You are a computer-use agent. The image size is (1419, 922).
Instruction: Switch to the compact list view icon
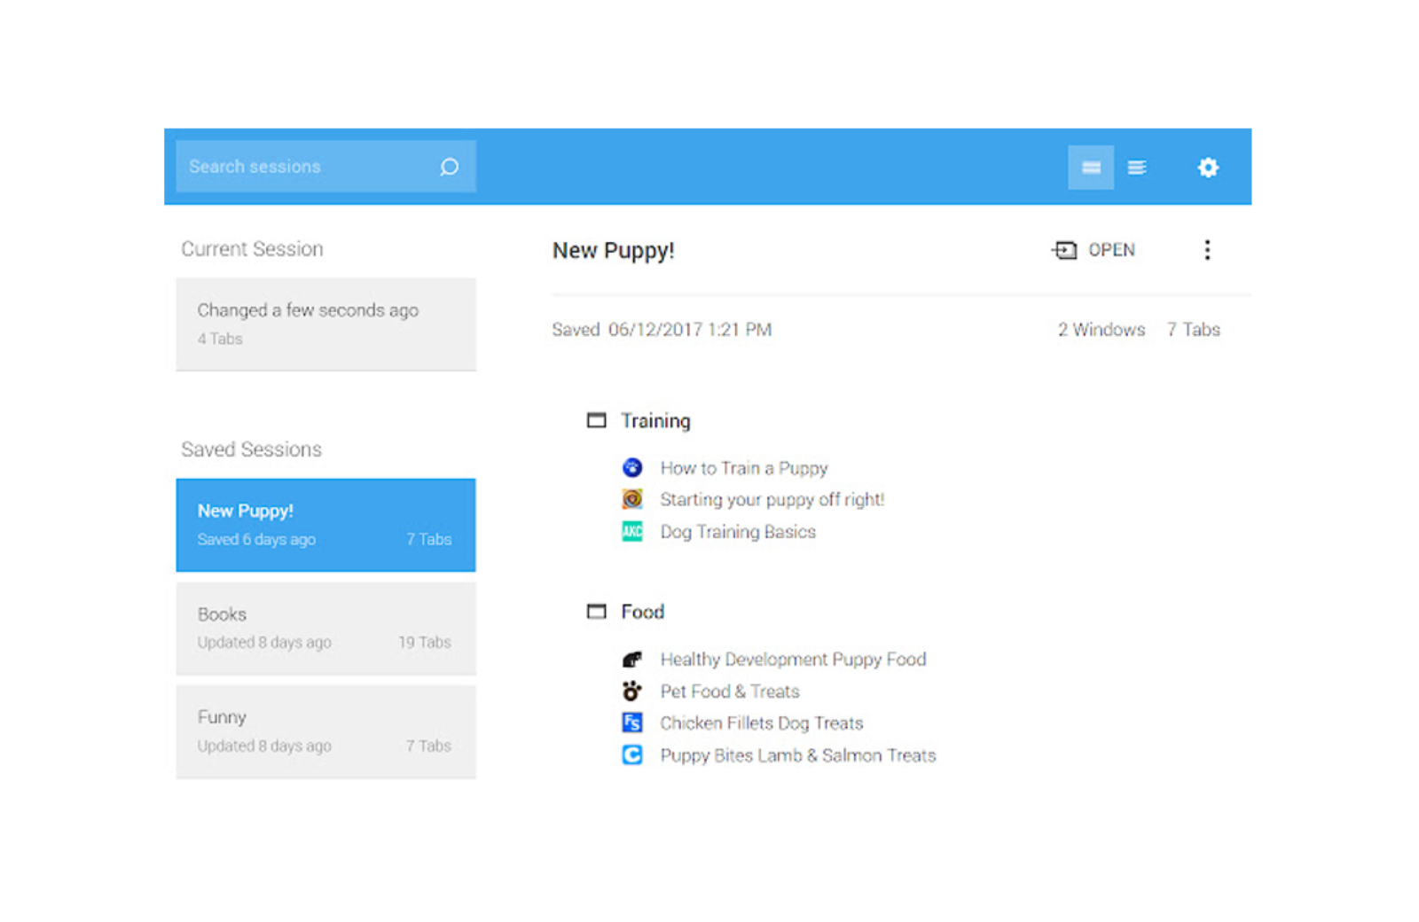coord(1136,167)
